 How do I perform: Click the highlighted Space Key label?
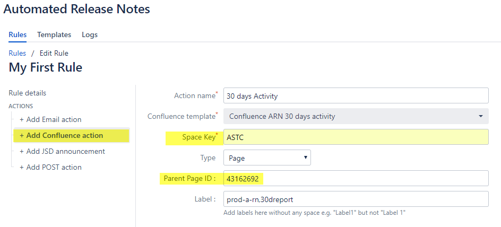pyautogui.click(x=200, y=137)
